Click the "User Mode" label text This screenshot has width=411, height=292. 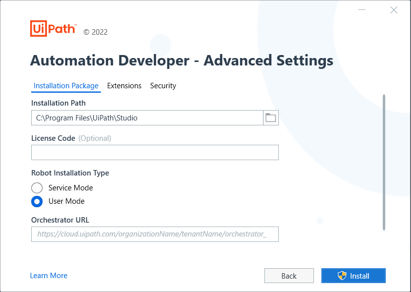click(x=66, y=201)
